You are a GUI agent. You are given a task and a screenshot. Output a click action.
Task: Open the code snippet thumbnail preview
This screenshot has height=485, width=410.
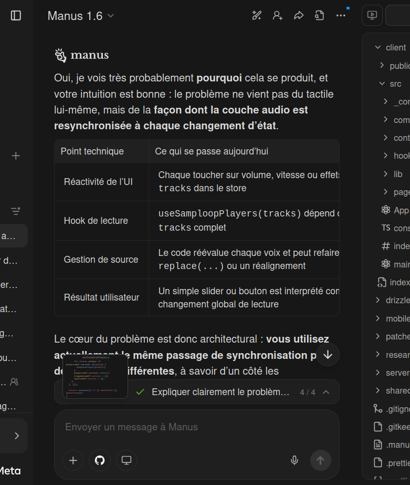click(x=95, y=376)
